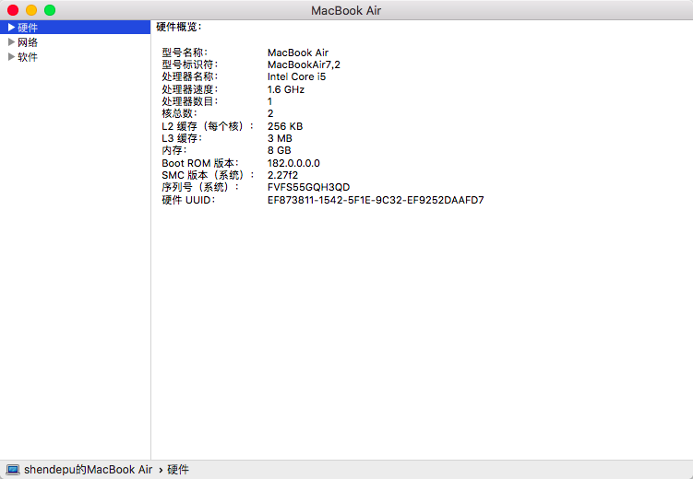Image resolution: width=693 pixels, height=479 pixels.
Task: Click the 硬件 UUID label
Action: 189,200
